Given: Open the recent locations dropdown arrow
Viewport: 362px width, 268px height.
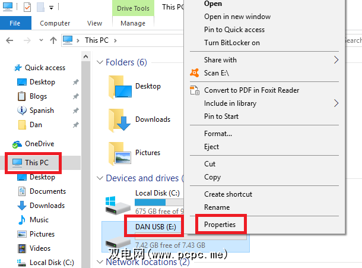Looking at the screenshot, I should click(x=41, y=40).
